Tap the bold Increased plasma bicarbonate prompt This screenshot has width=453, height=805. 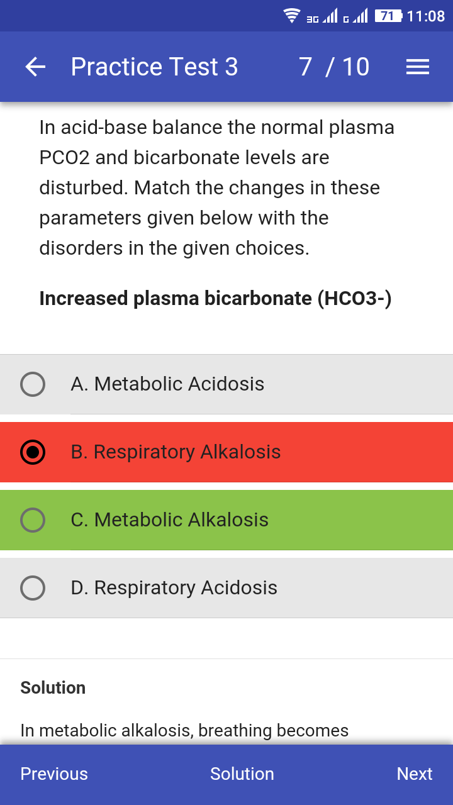tap(215, 298)
